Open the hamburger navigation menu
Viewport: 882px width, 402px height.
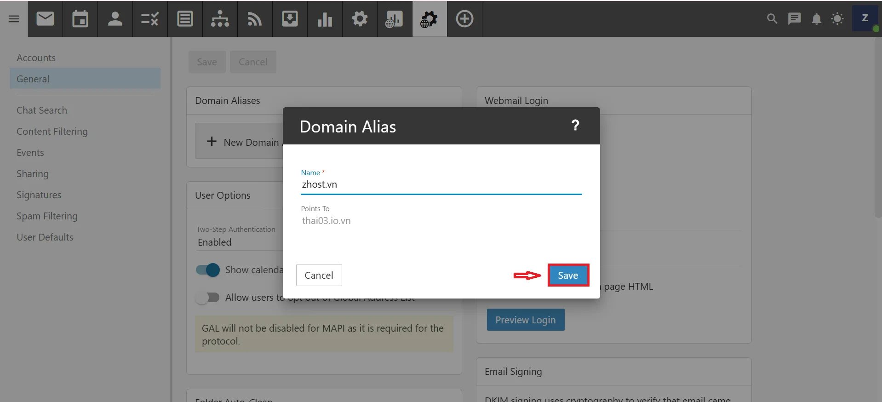[x=14, y=19]
